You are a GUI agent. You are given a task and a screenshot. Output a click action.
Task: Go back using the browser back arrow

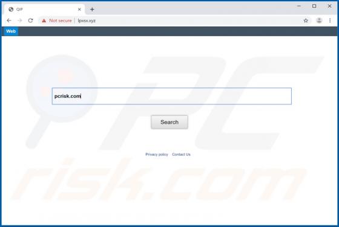[9, 21]
